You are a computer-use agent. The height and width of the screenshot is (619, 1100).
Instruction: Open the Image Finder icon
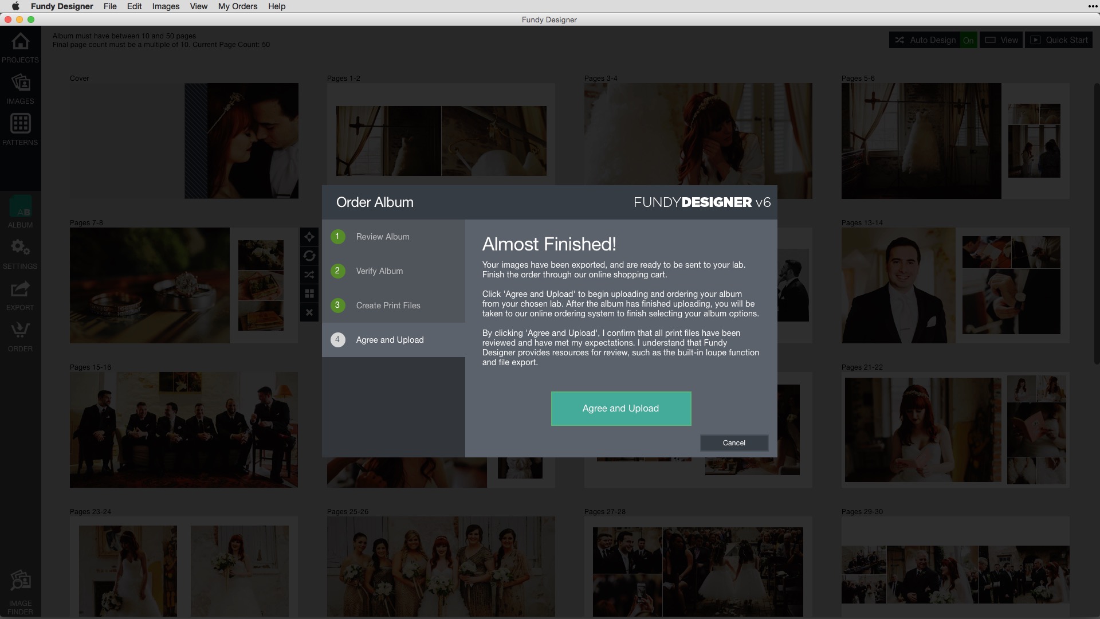(20, 581)
